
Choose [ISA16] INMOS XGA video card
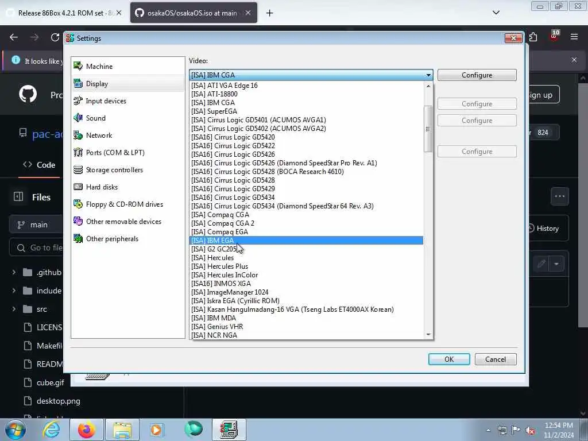click(307, 284)
